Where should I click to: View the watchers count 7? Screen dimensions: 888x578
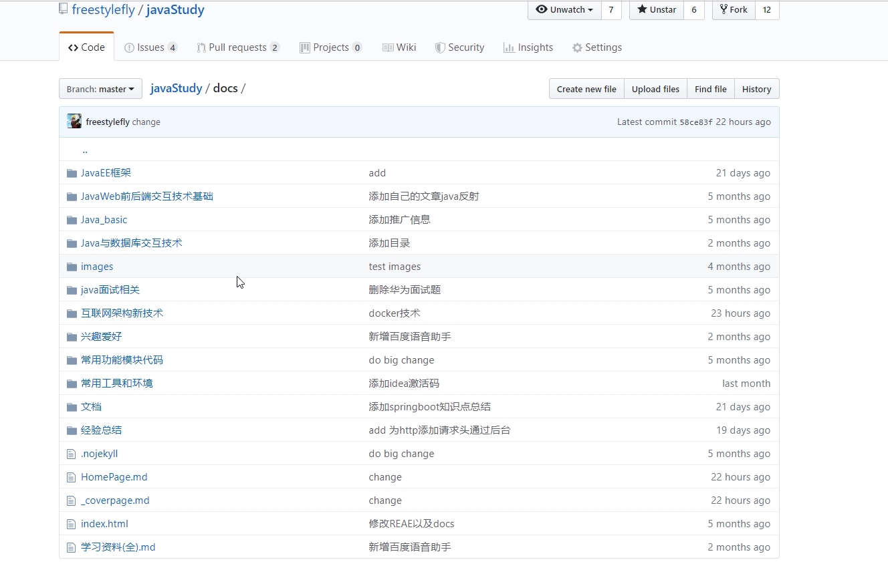click(611, 10)
